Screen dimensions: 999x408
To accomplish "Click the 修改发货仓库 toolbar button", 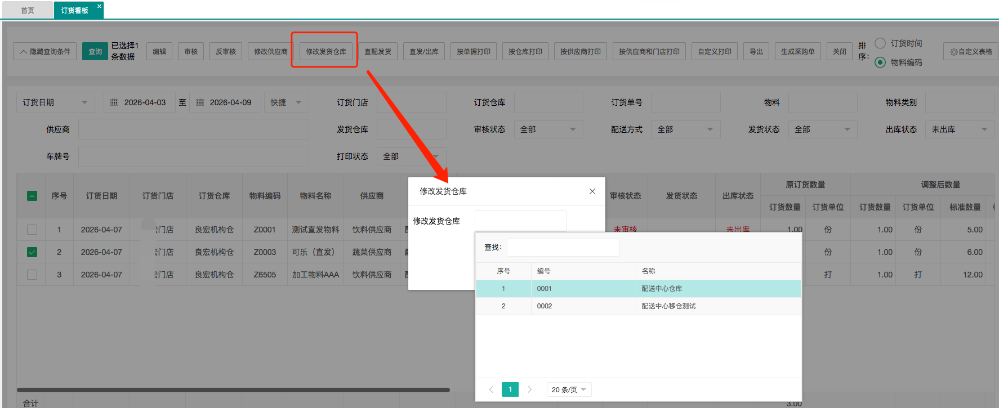I will tap(326, 52).
